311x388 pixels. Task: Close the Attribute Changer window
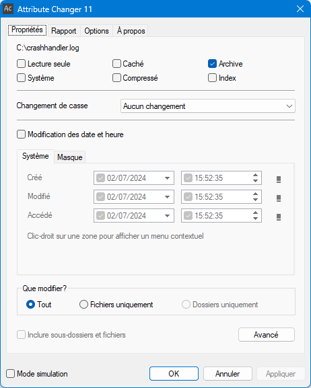click(x=300, y=9)
